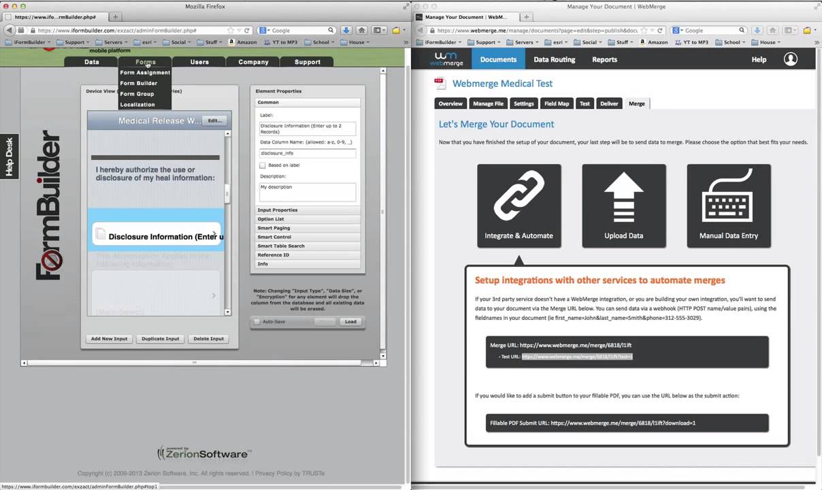Image resolution: width=822 pixels, height=490 pixels.
Task: Open the Manage File tab
Action: tap(488, 103)
